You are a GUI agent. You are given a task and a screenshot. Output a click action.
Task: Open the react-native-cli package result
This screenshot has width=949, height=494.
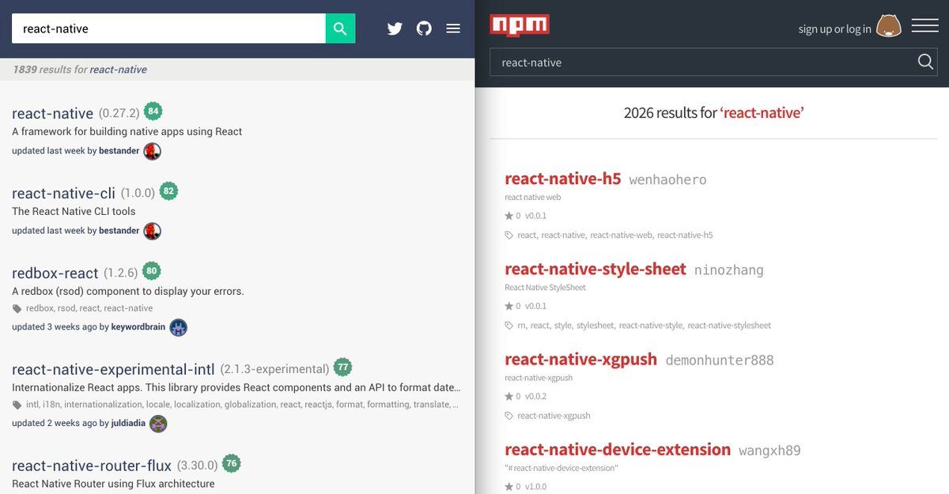point(63,193)
